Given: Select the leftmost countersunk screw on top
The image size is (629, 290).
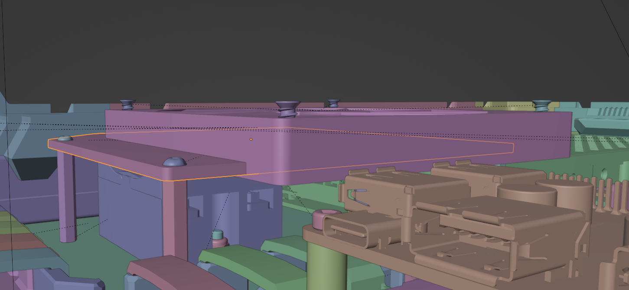Looking at the screenshot, I should click(x=127, y=105).
